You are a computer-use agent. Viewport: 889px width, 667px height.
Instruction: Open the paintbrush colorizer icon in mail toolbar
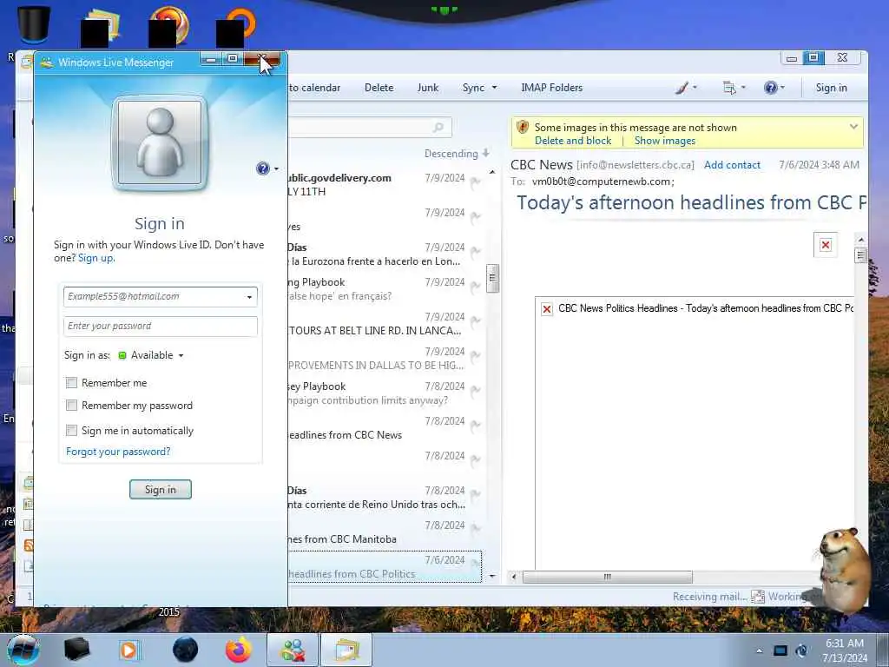(682, 88)
